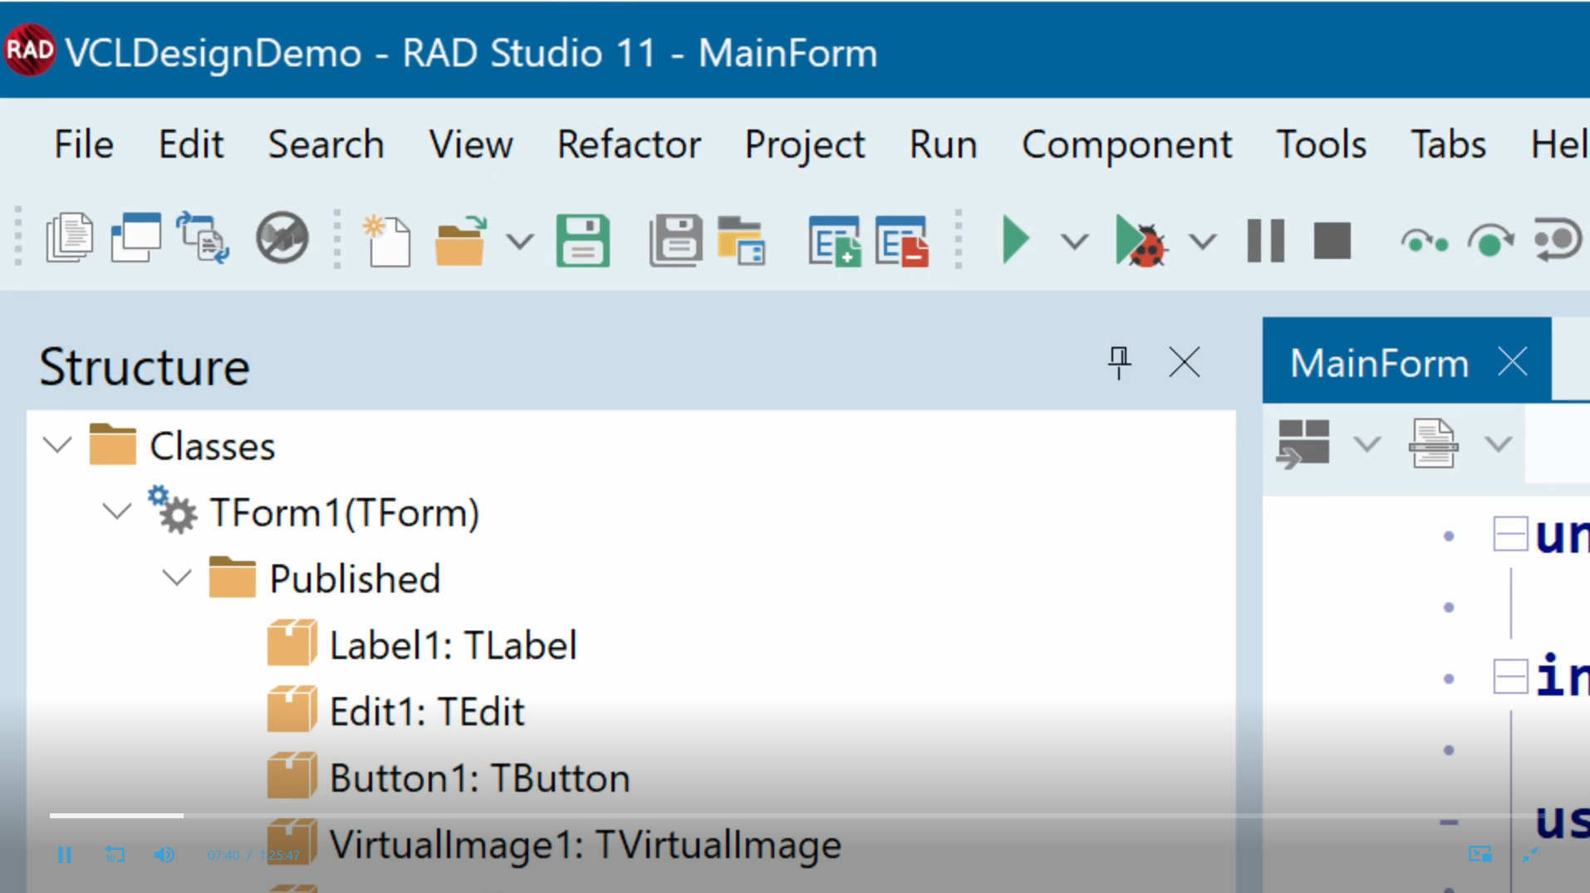Collapse the TForm1(TForm) node
The width and height of the screenshot is (1590, 893).
click(x=117, y=511)
